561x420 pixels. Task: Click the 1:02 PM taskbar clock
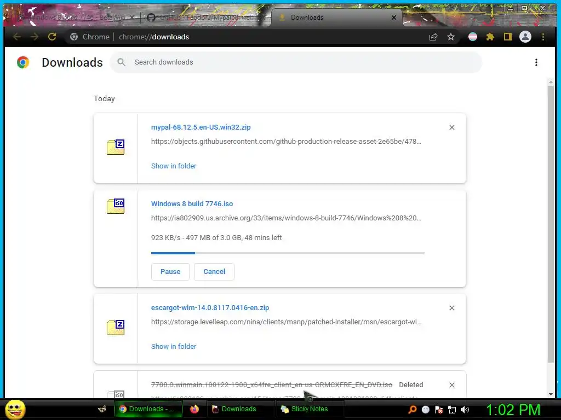(513, 410)
